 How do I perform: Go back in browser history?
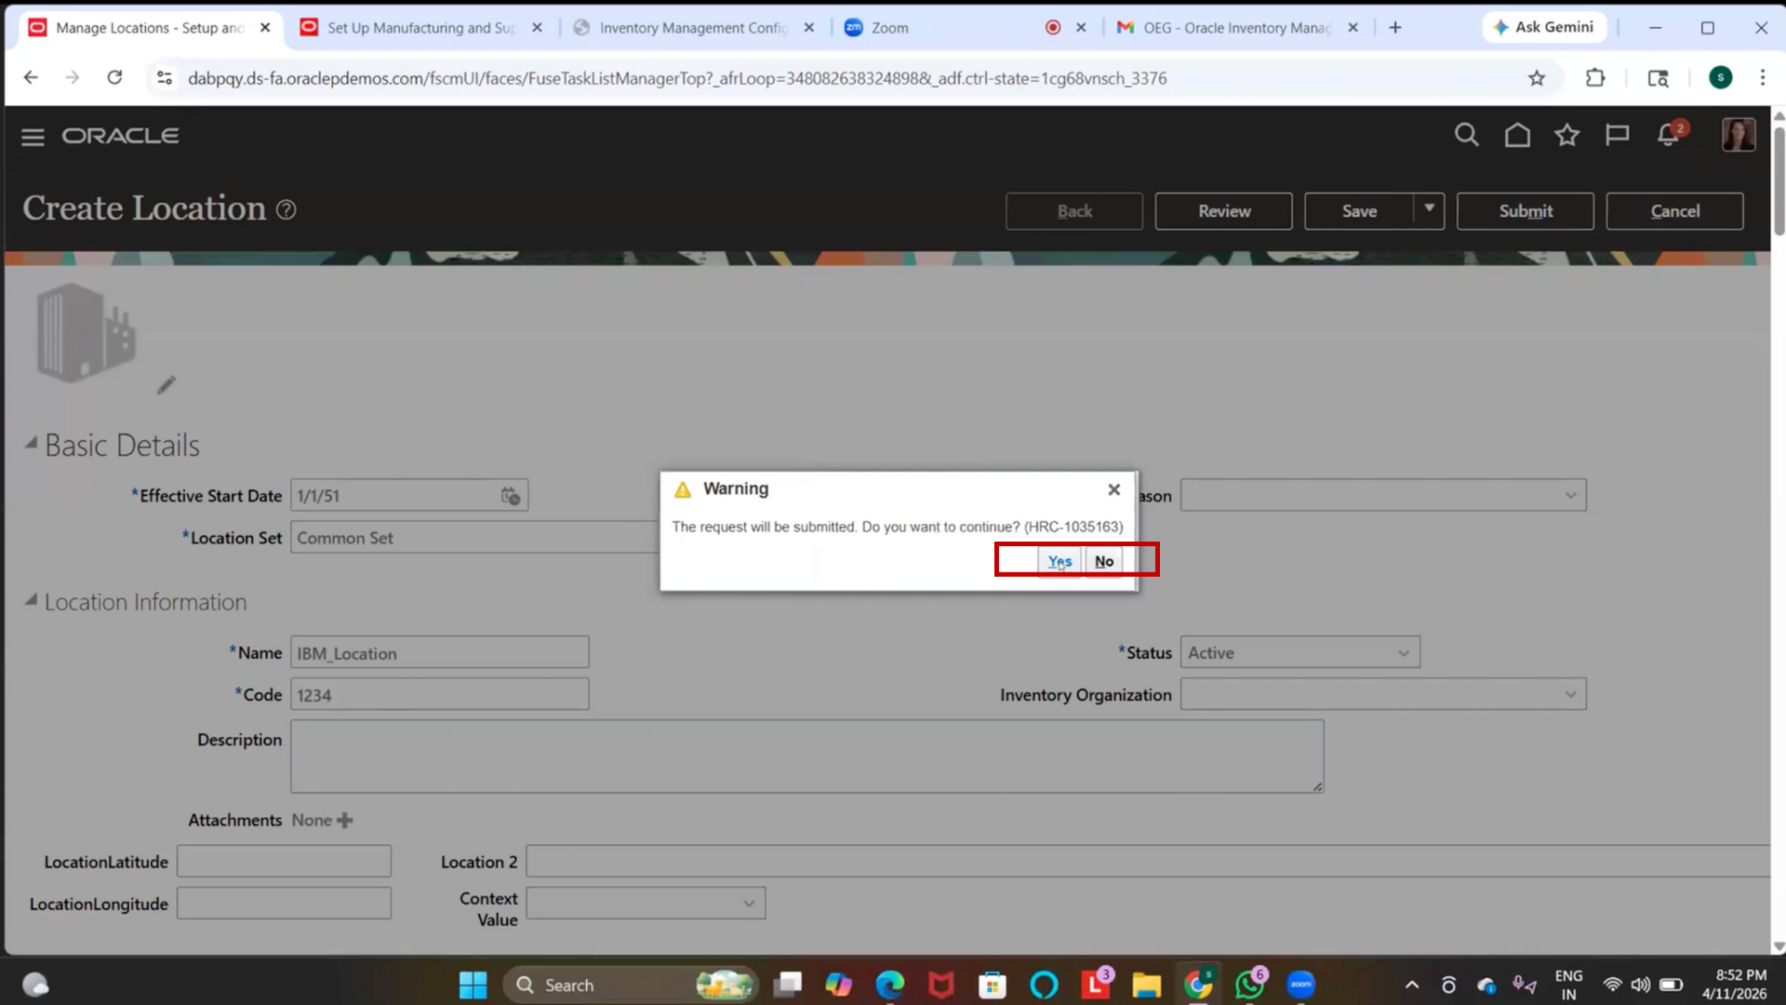click(x=31, y=78)
